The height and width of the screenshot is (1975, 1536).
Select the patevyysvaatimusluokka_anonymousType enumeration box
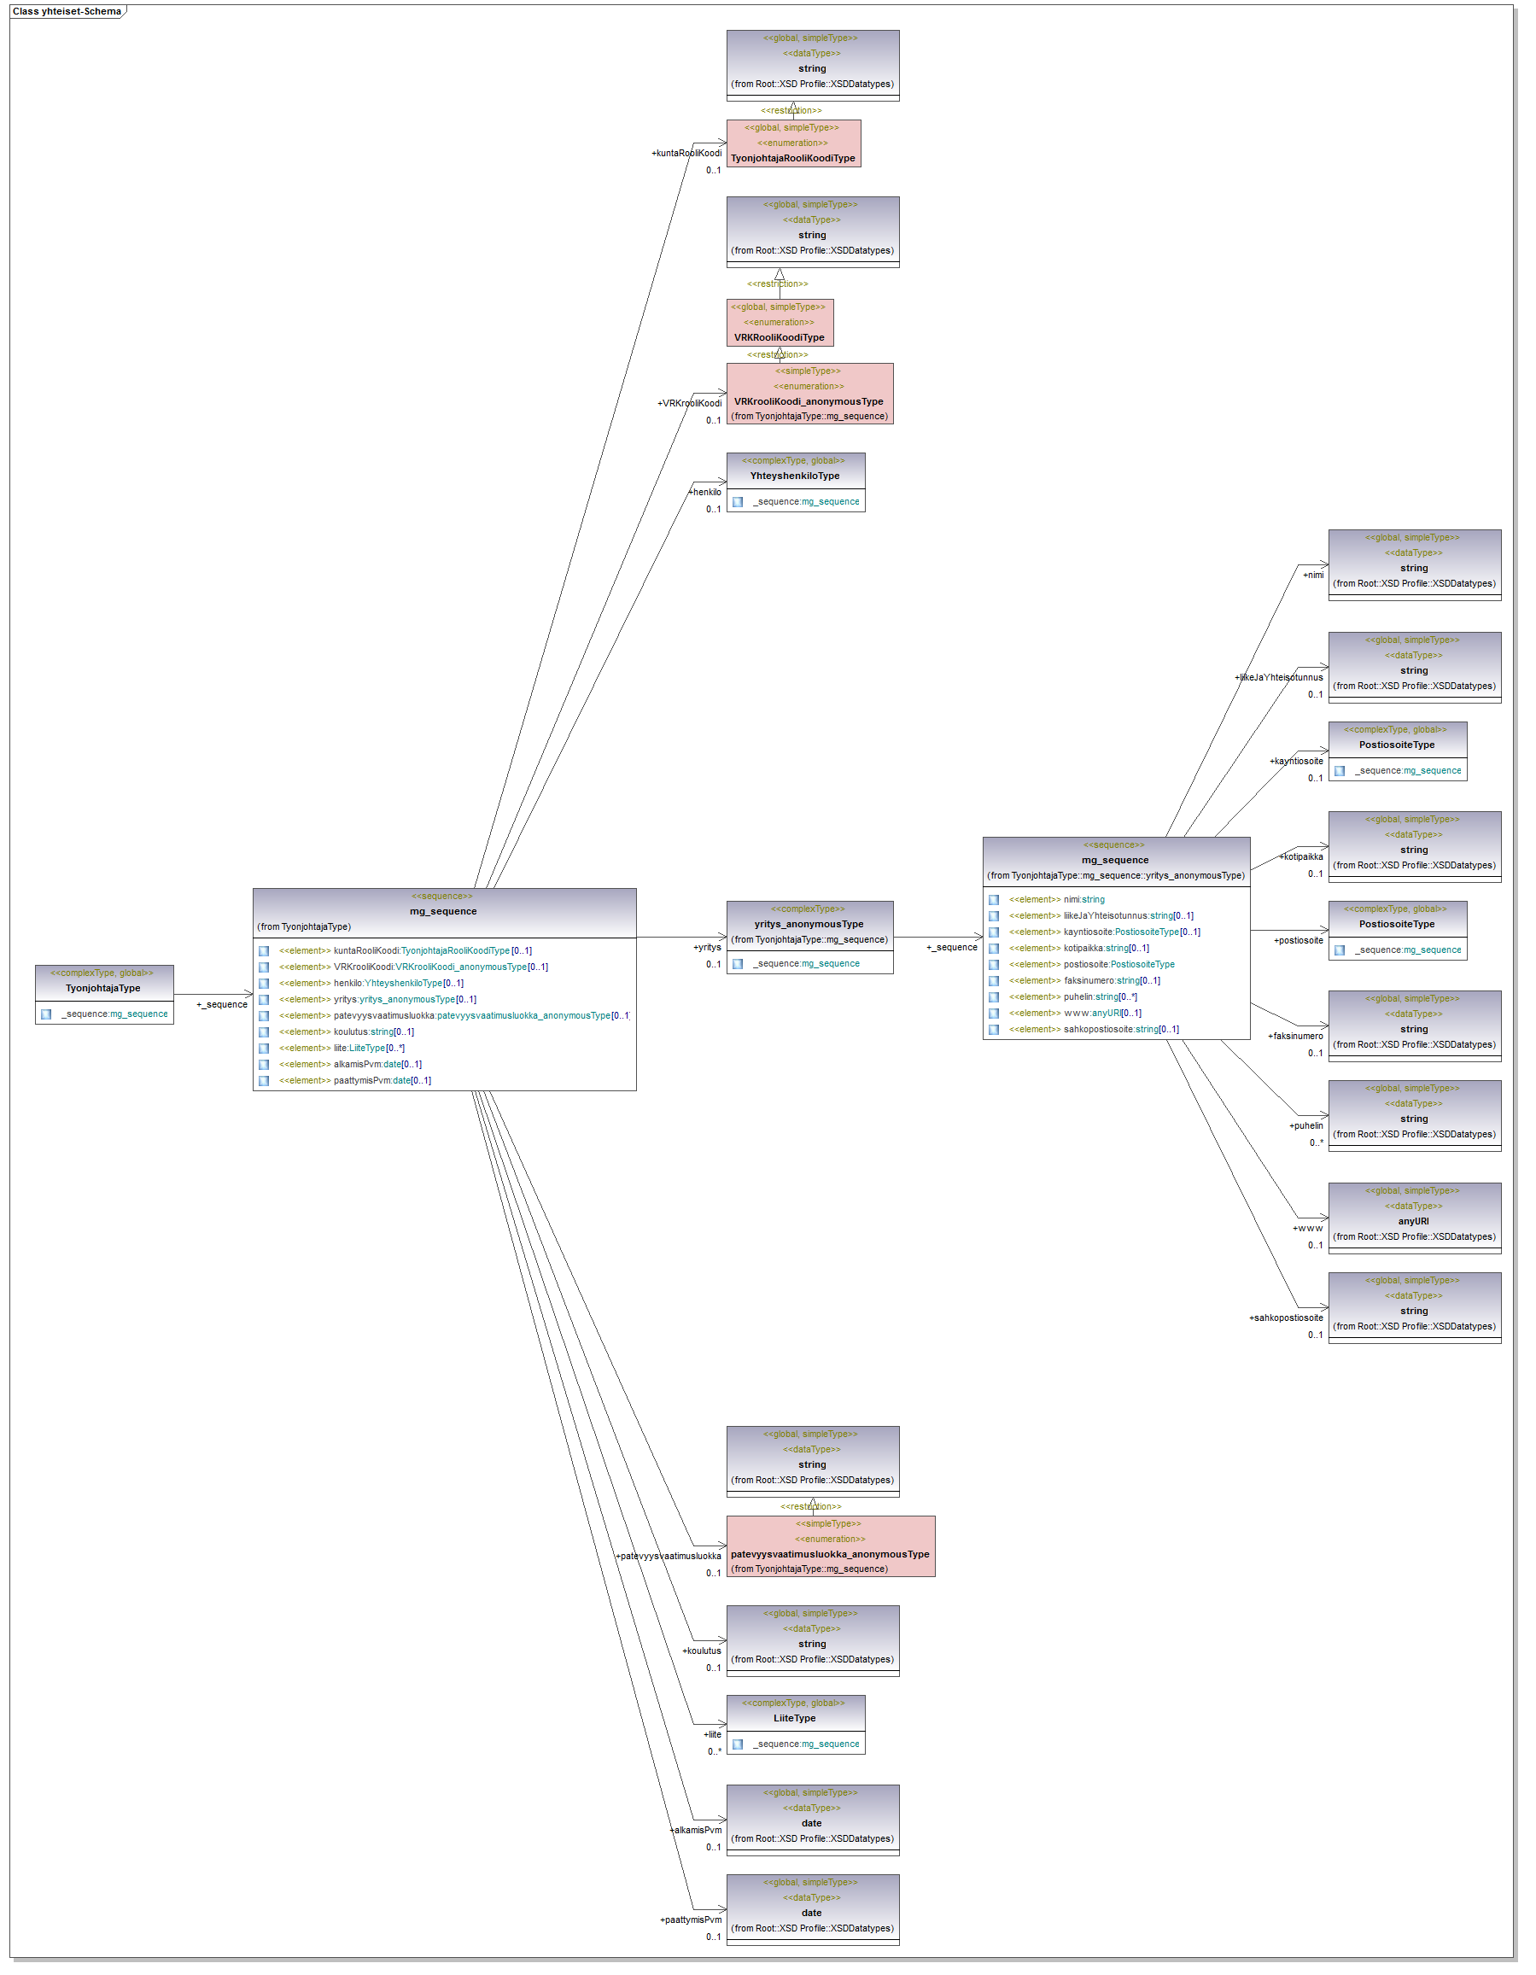830,1546
